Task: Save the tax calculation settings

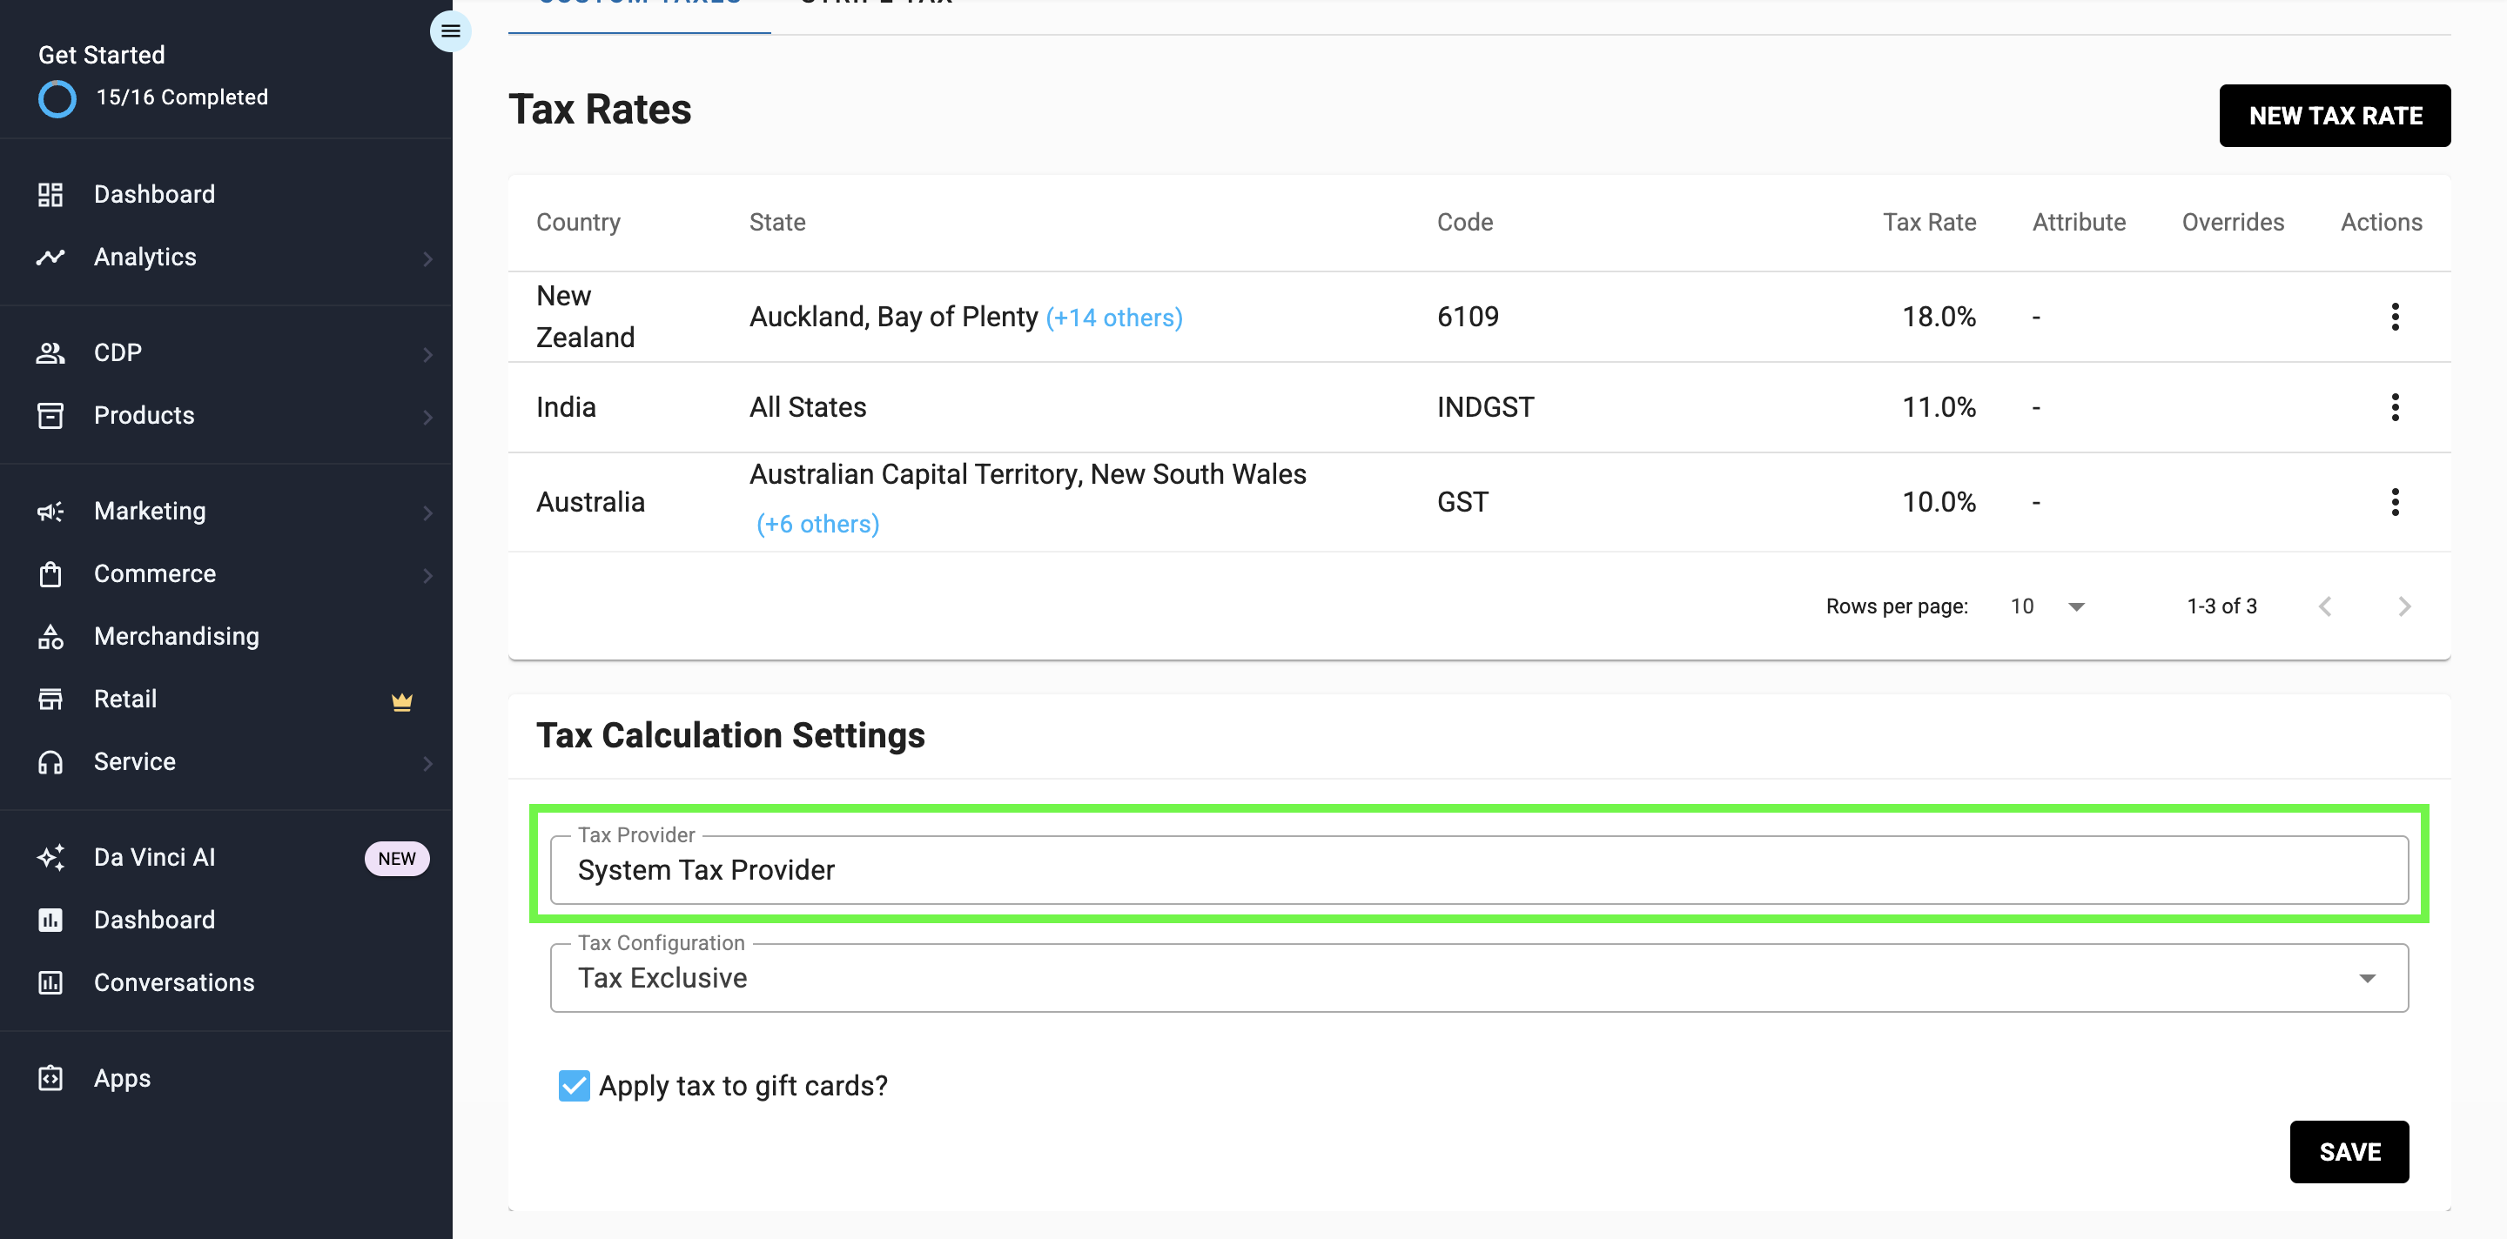Action: pyautogui.click(x=2349, y=1151)
